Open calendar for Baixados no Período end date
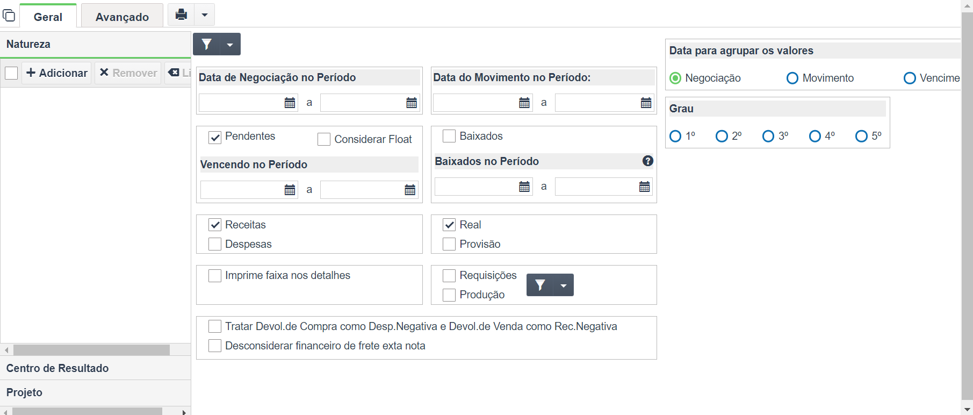The image size is (973, 415). click(644, 187)
